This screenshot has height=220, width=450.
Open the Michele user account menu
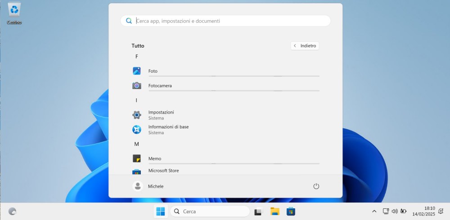[148, 186]
